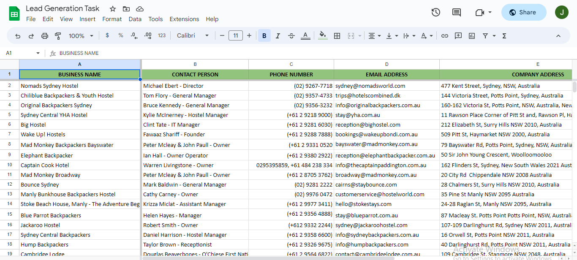Open the Edit menu
The image size is (577, 260).
click(48, 19)
